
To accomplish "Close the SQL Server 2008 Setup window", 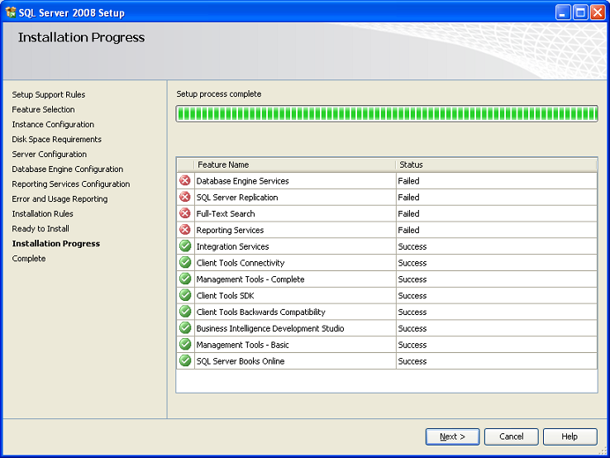I will [598, 12].
